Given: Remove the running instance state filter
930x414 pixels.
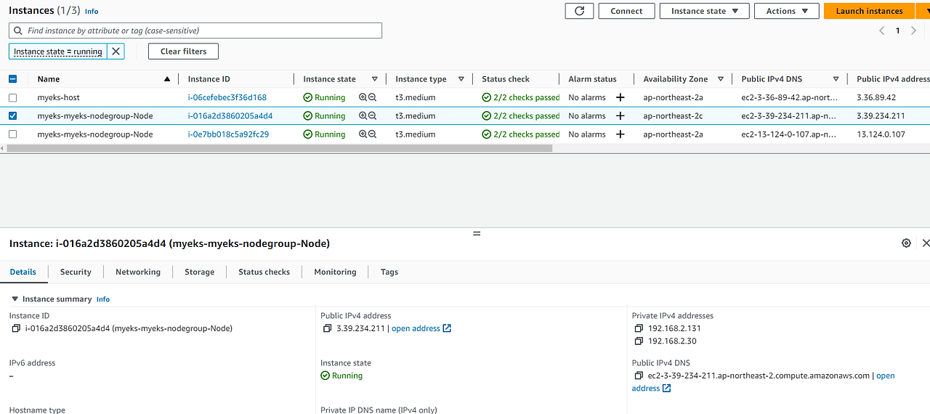Looking at the screenshot, I should [116, 52].
